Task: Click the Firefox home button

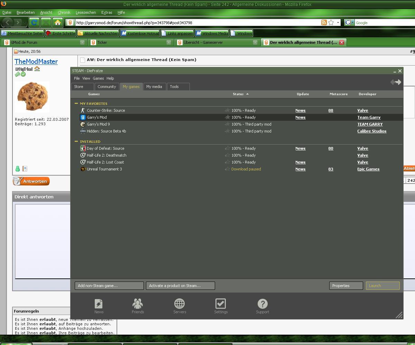Action: [58, 23]
